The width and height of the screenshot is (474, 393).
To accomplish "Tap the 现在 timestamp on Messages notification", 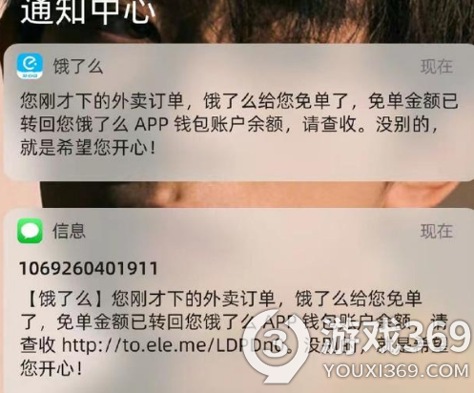I will click(x=437, y=231).
